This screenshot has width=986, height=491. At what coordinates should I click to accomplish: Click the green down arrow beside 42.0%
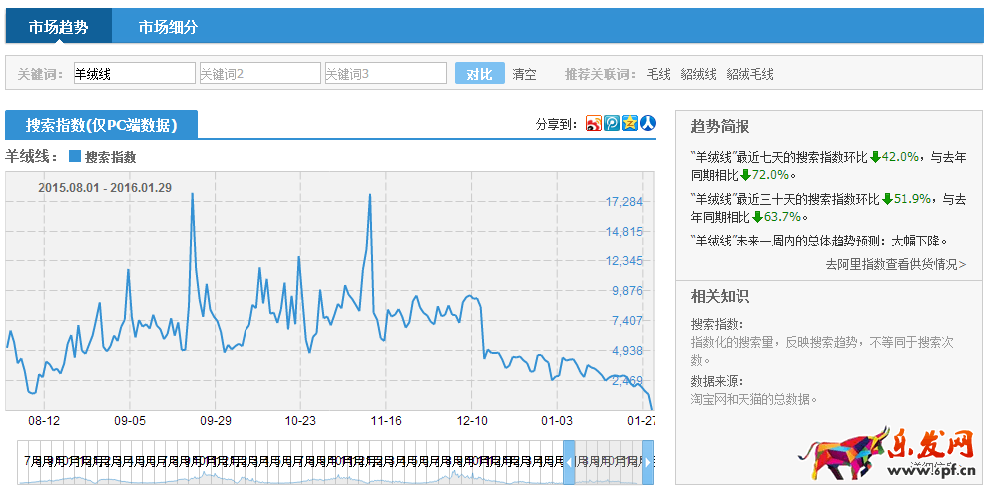coord(875,157)
